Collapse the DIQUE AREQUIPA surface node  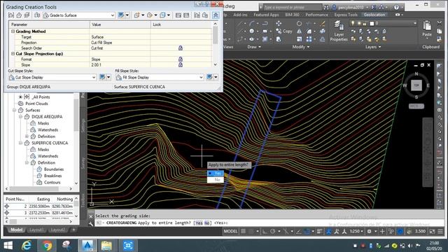pyautogui.click(x=20, y=117)
